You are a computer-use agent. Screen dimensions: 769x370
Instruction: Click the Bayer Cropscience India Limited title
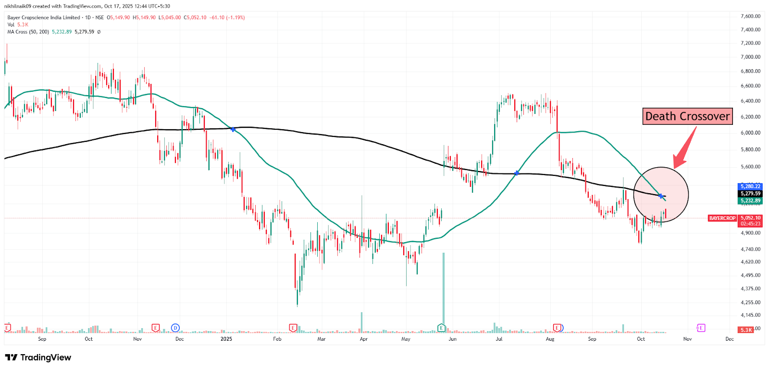pyautogui.click(x=44, y=18)
